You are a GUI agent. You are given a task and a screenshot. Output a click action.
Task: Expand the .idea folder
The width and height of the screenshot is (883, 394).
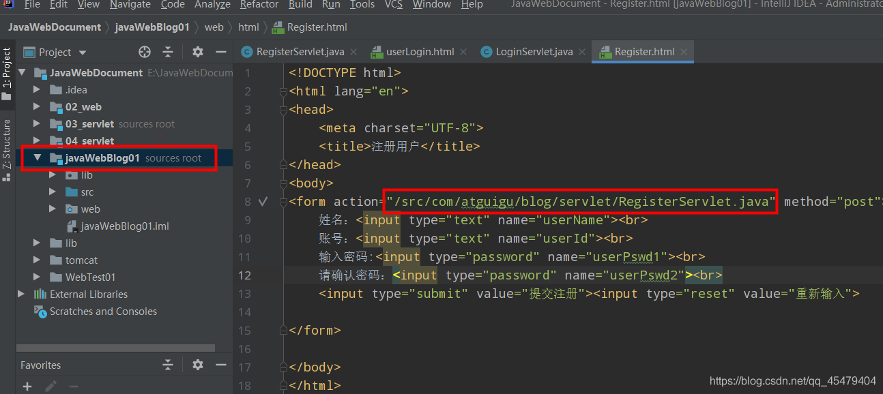(38, 89)
